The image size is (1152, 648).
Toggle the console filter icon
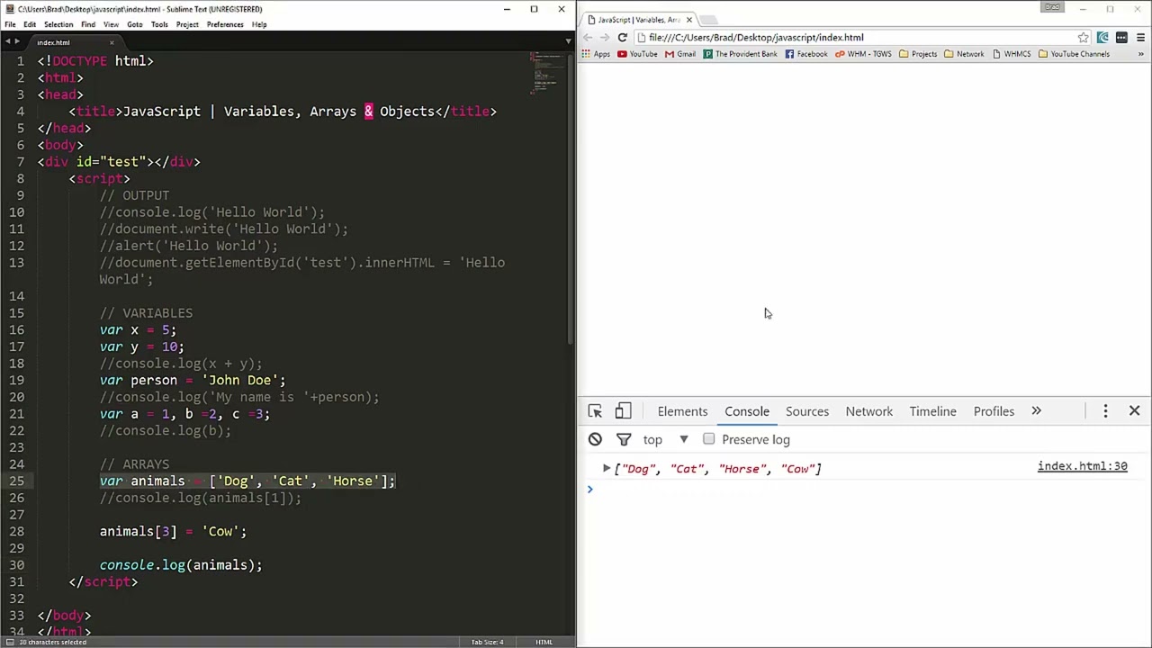624,439
